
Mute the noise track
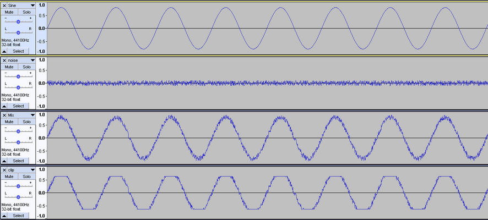pyautogui.click(x=9, y=67)
